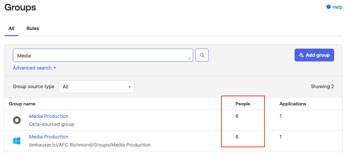Switch to the All tab

click(x=11, y=28)
